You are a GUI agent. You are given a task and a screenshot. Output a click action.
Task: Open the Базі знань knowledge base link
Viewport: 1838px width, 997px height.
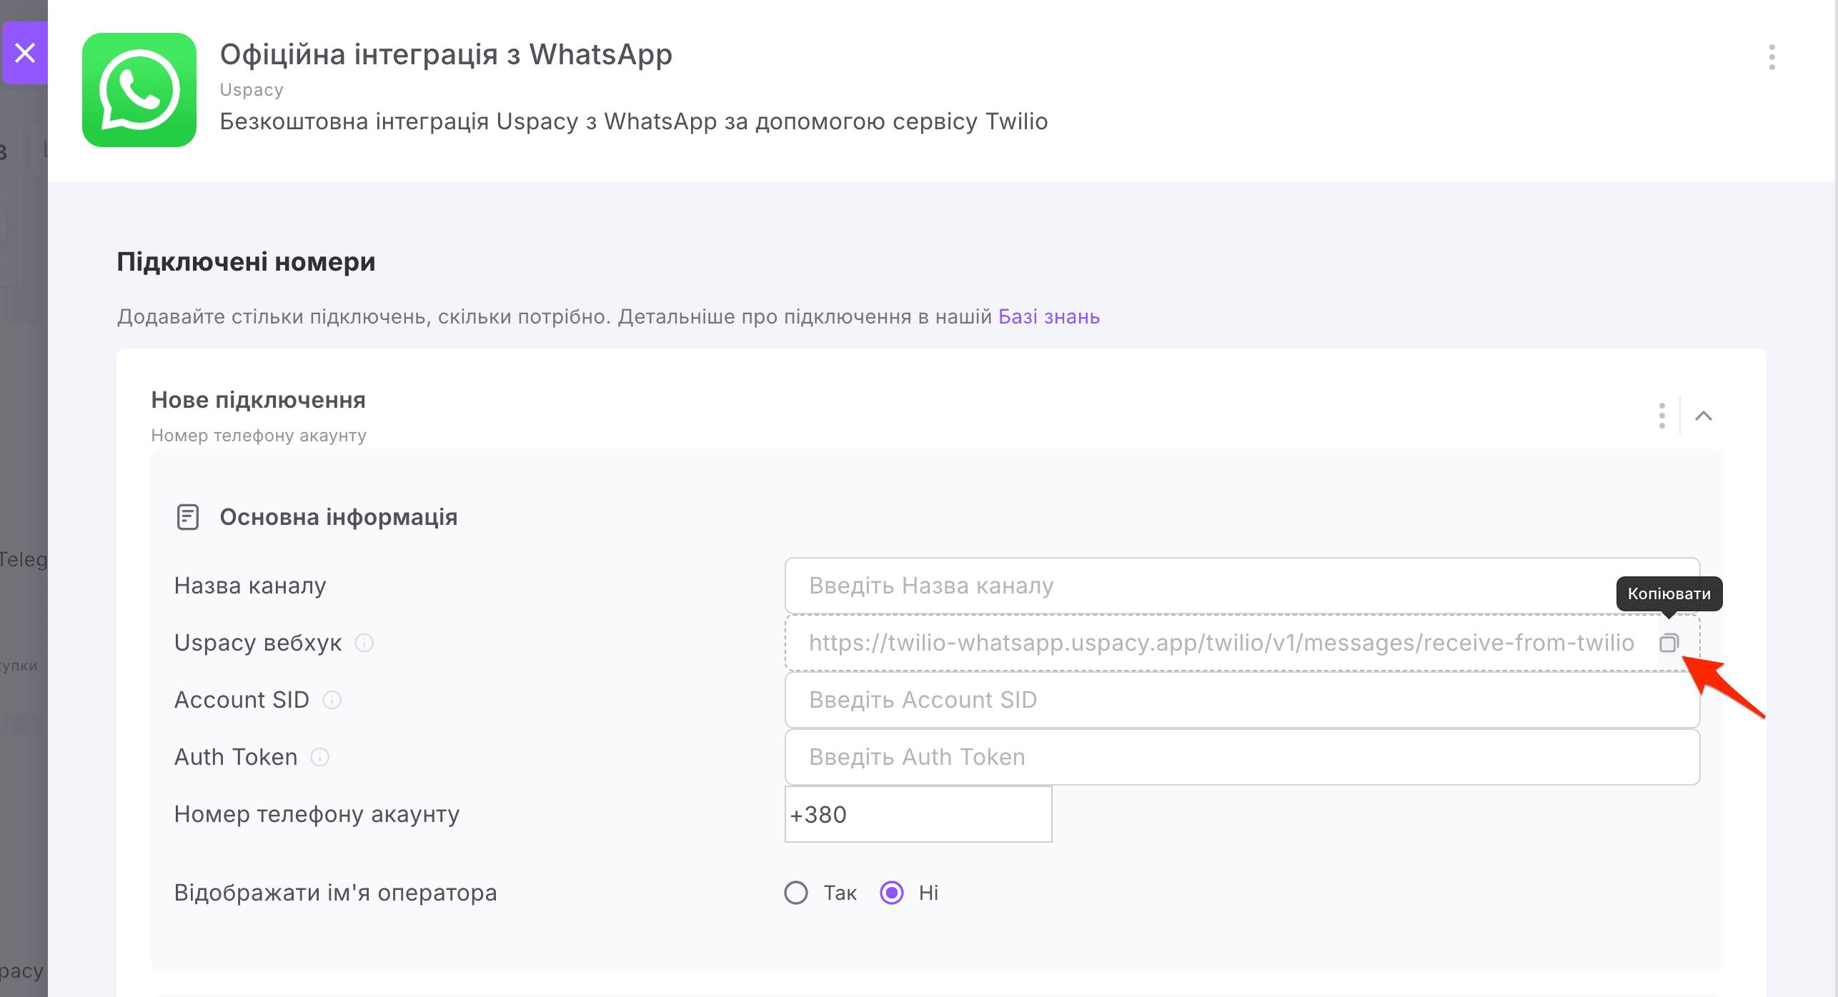[1048, 316]
